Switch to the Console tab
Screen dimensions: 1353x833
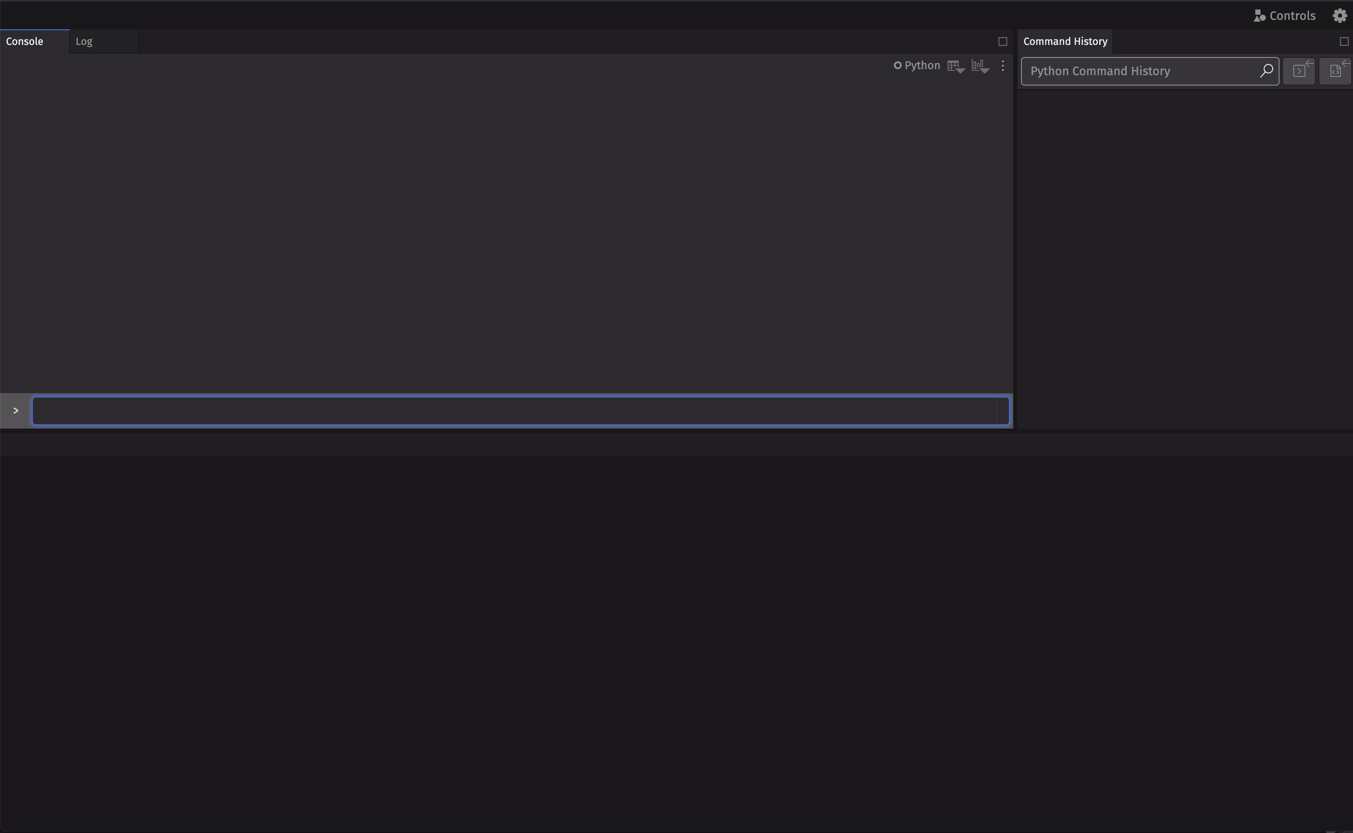coord(25,41)
